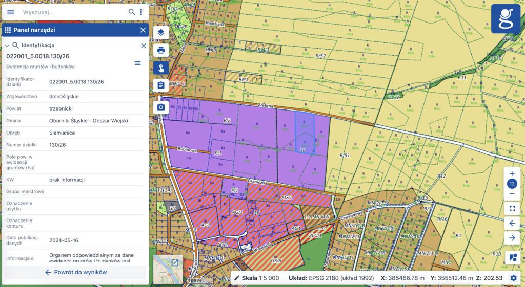Open the map legend shapes tool

click(512, 257)
